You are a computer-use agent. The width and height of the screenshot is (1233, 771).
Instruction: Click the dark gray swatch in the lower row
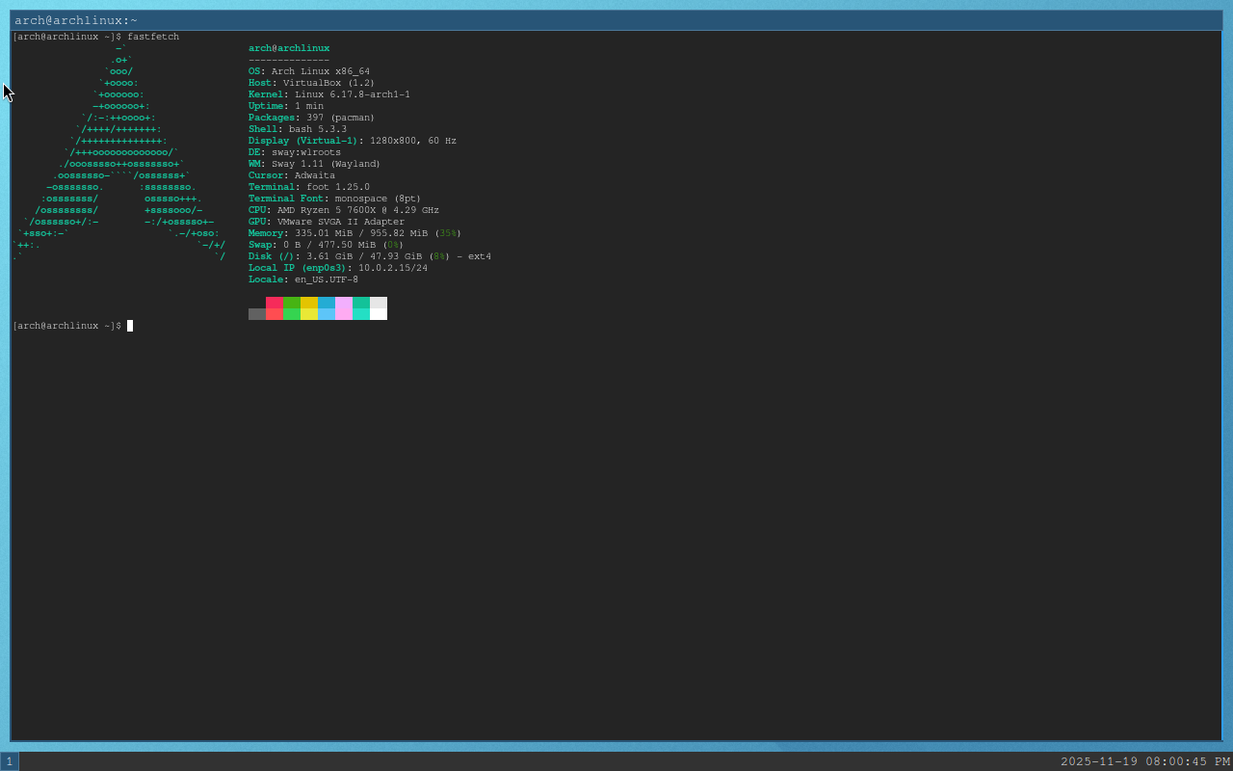(x=257, y=314)
